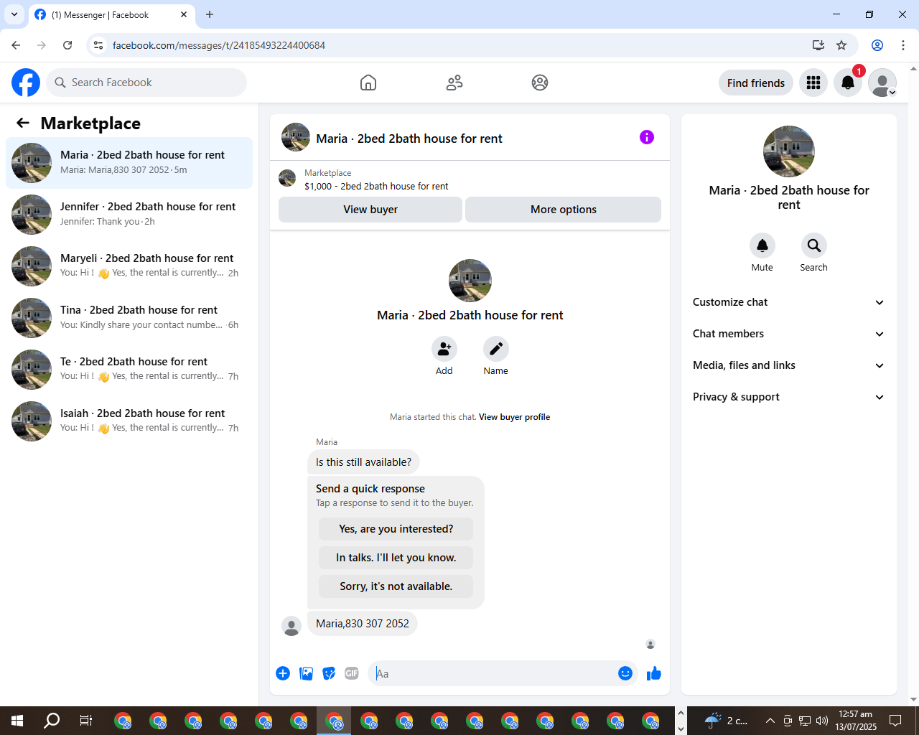Screen dimensions: 919x735
Task: Send quick response 'Sorry, it's not available.'
Action: tap(396, 586)
